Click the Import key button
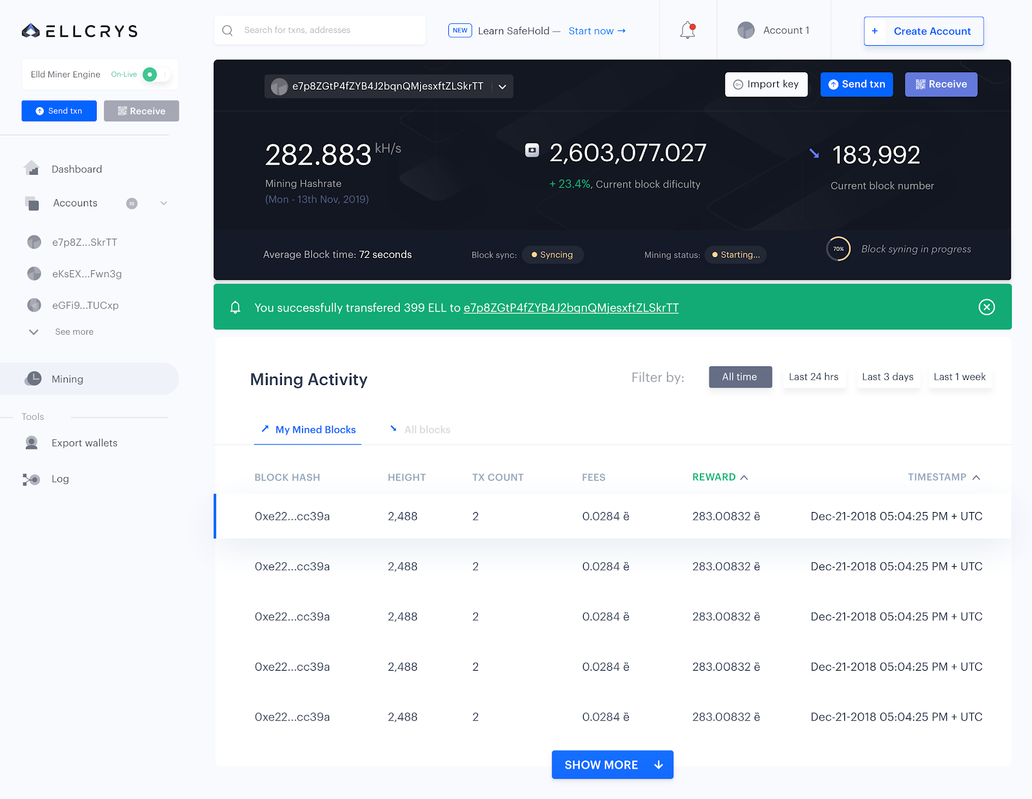1032x799 pixels. point(766,84)
